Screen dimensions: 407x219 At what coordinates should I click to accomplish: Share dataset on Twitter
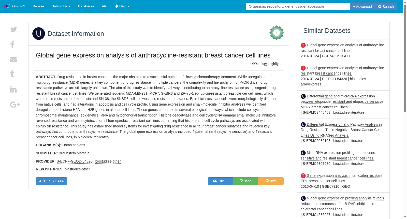click(14, 29)
